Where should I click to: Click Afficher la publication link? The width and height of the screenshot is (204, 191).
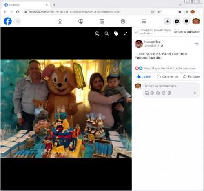pyautogui.click(x=187, y=32)
